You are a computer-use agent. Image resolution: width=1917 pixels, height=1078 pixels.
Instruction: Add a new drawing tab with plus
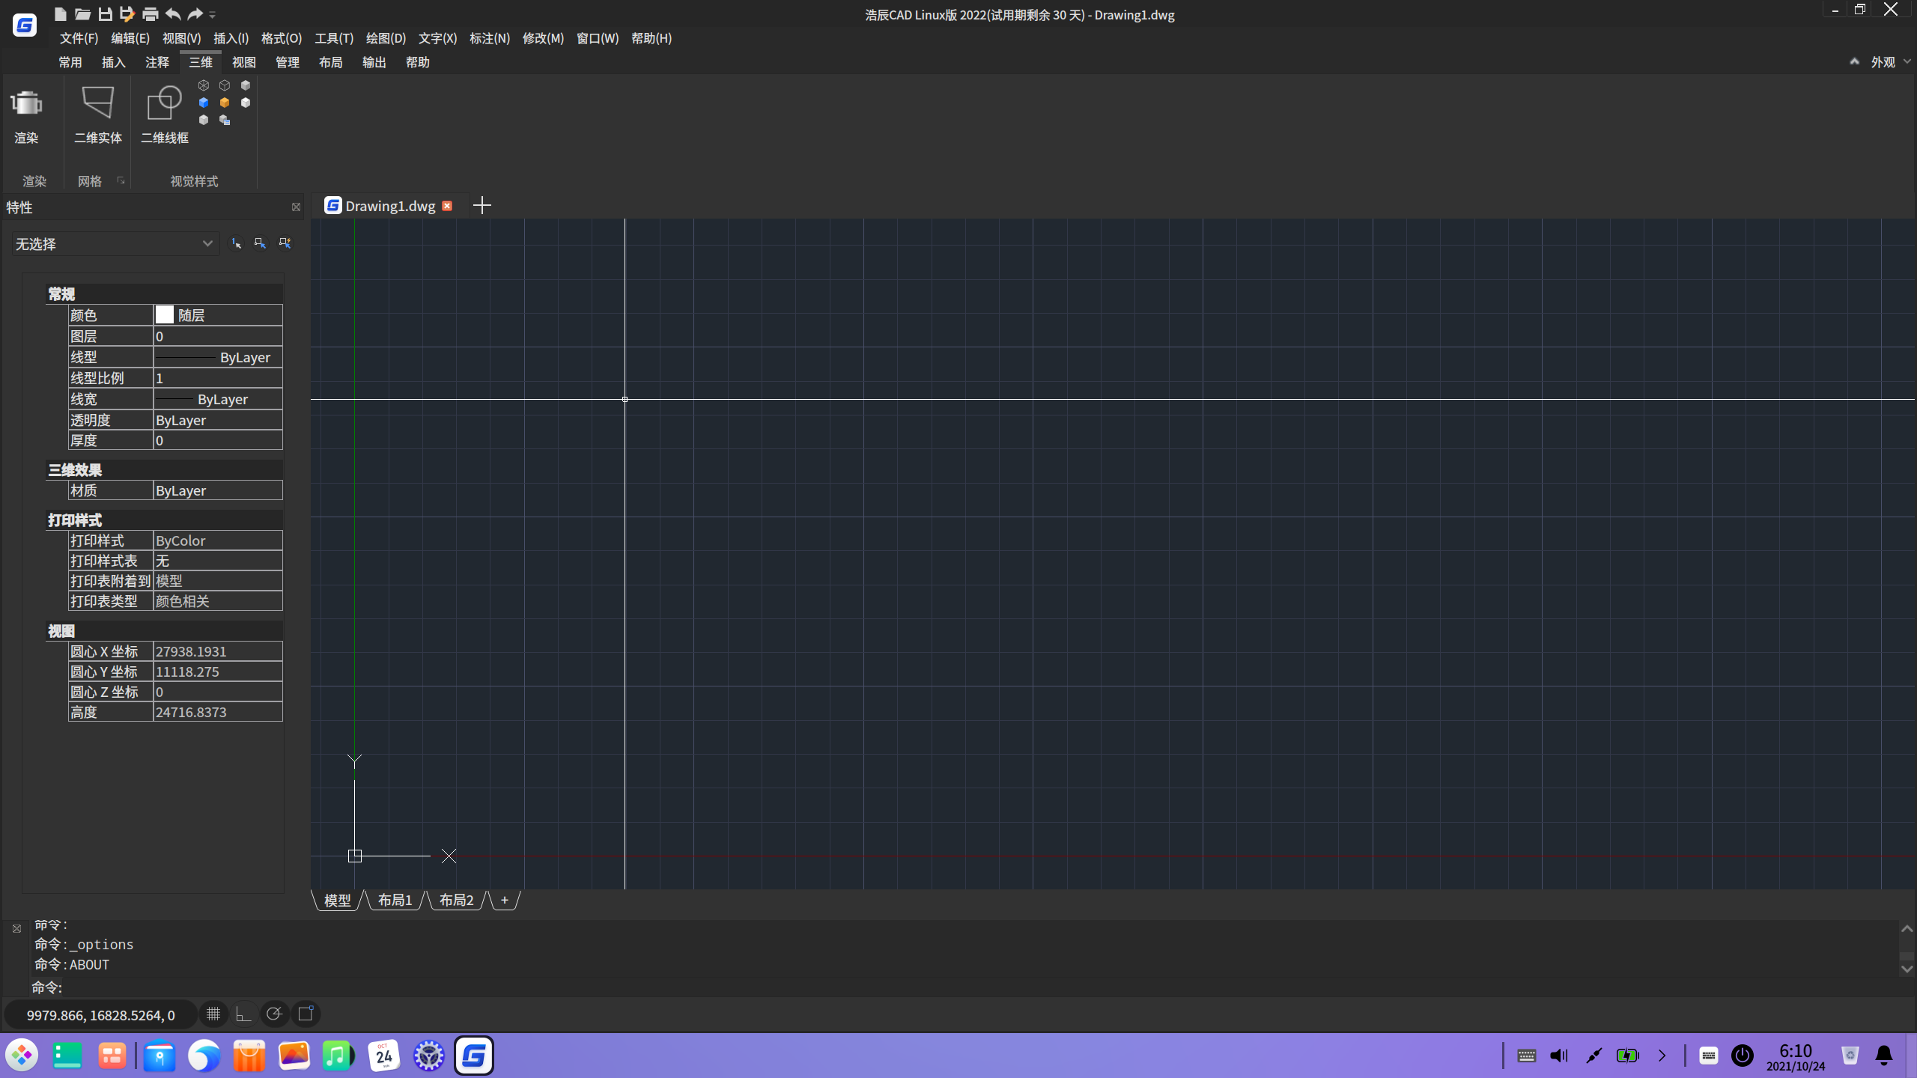tap(482, 206)
